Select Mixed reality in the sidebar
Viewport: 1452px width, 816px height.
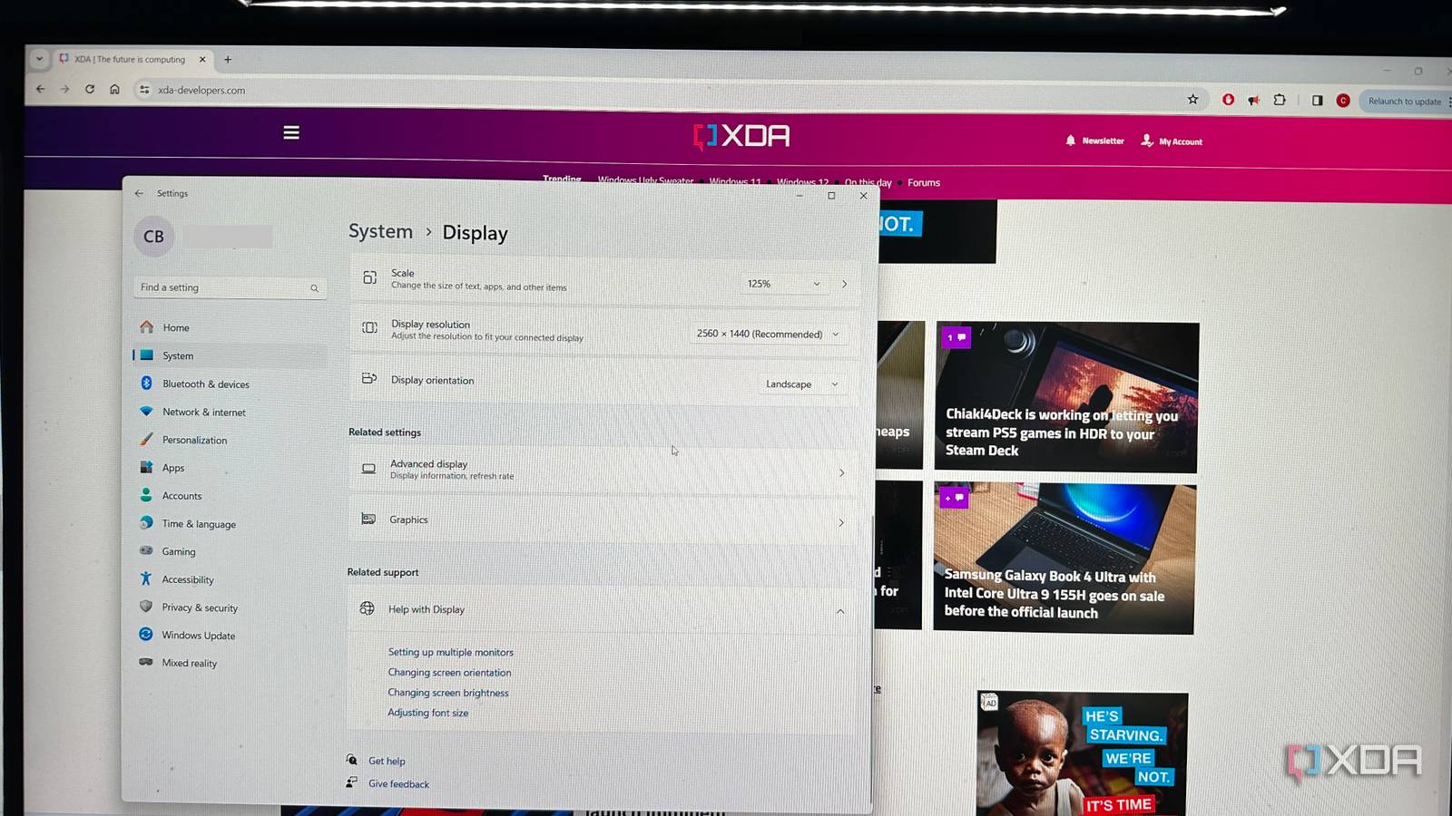click(x=189, y=663)
